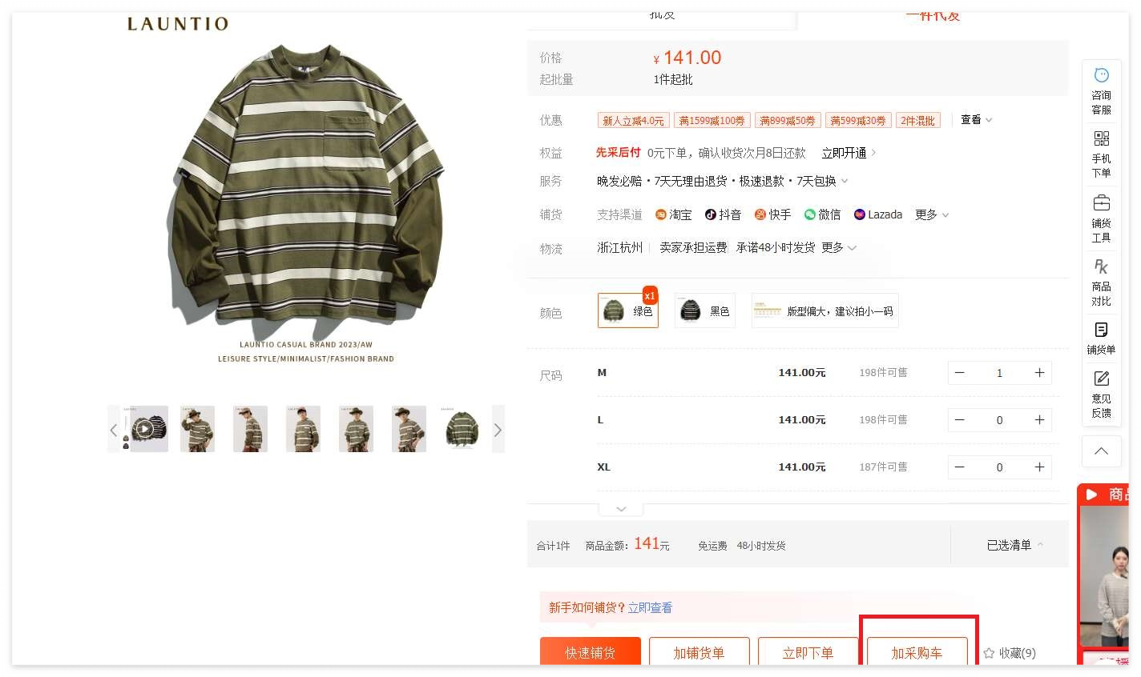Edit the size M quantity field

click(999, 373)
